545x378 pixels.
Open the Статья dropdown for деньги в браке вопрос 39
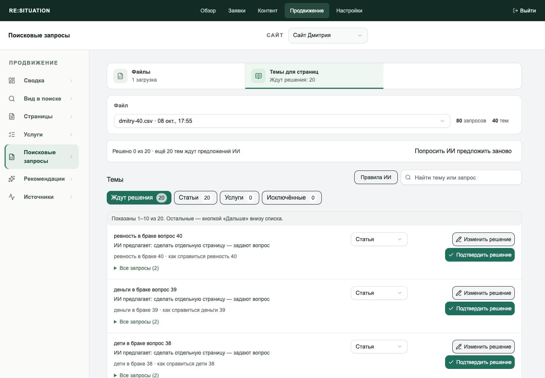pos(379,293)
